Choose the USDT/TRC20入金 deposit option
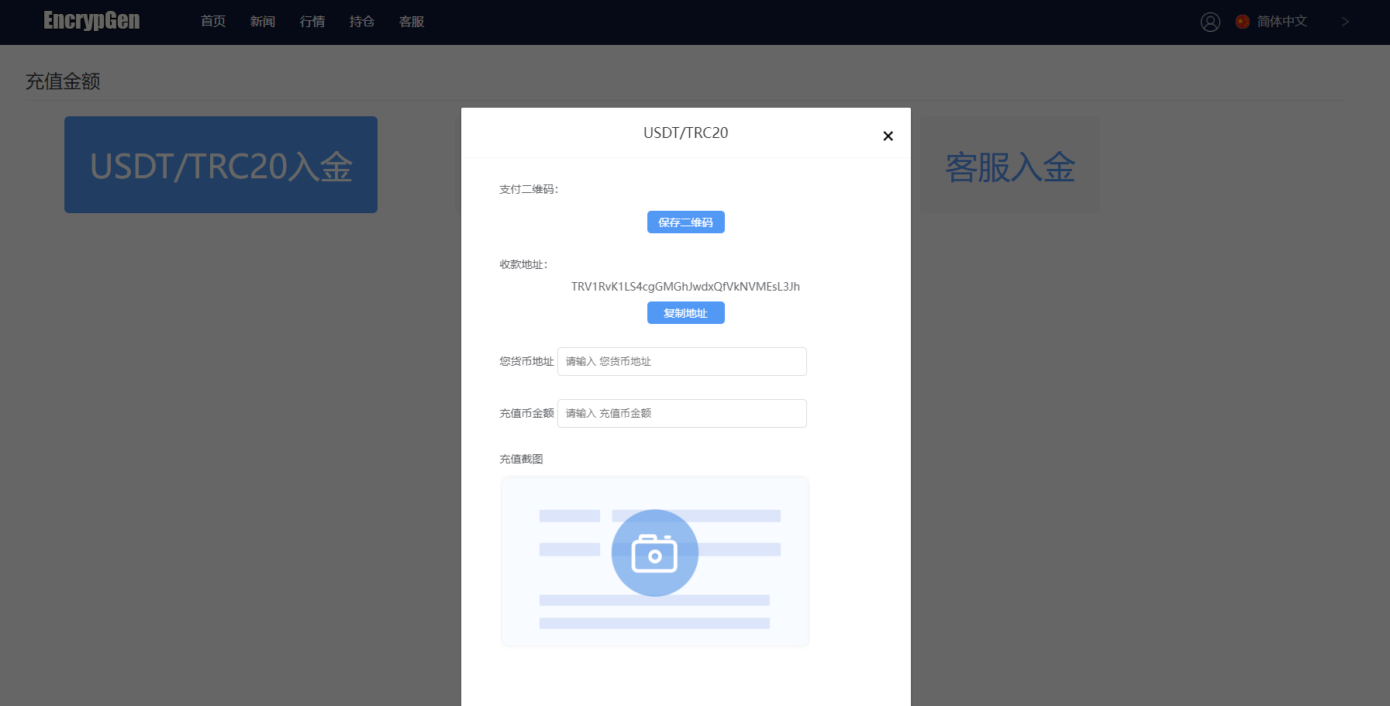1390x706 pixels. [221, 165]
